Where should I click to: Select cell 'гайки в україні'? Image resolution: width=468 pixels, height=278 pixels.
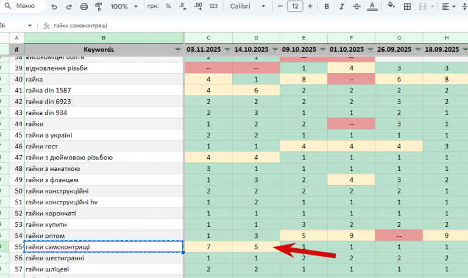104,135
